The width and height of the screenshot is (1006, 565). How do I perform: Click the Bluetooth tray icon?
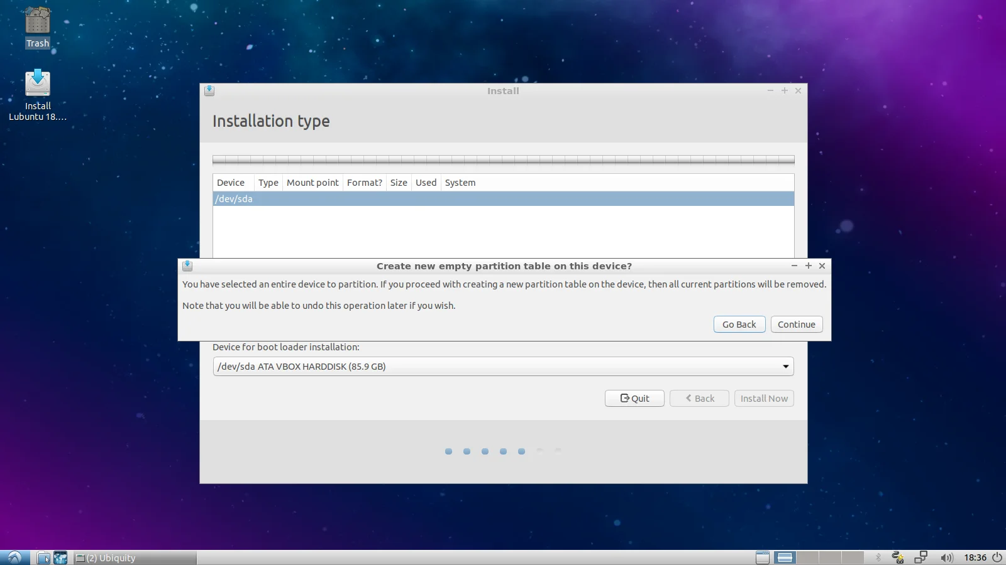click(878, 557)
